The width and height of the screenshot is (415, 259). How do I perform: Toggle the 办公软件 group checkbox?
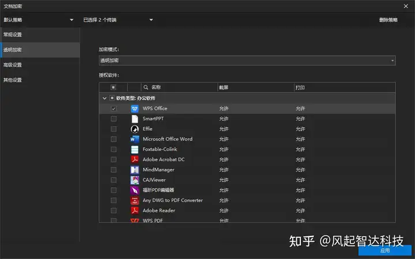pos(112,98)
